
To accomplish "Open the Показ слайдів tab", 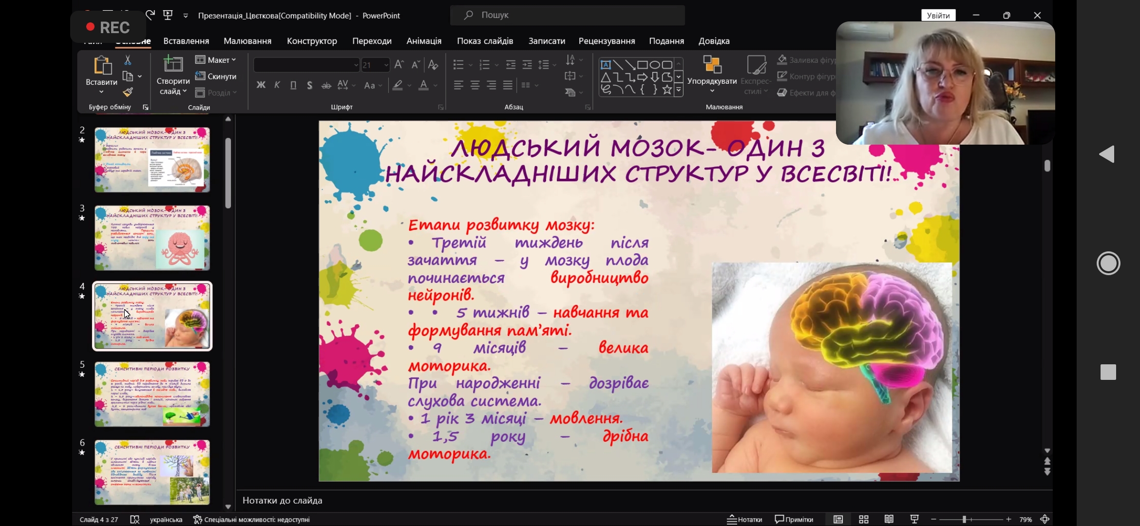I will [x=485, y=41].
